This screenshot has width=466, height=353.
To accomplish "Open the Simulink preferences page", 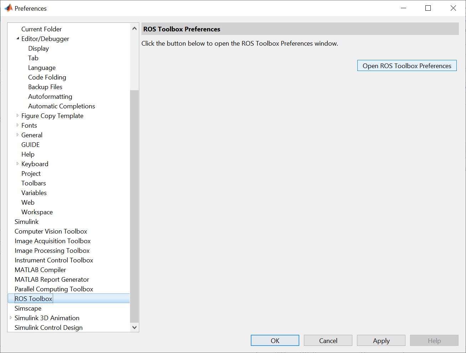I will [x=26, y=222].
